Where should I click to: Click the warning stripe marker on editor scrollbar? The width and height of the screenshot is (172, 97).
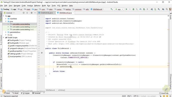click(169, 30)
